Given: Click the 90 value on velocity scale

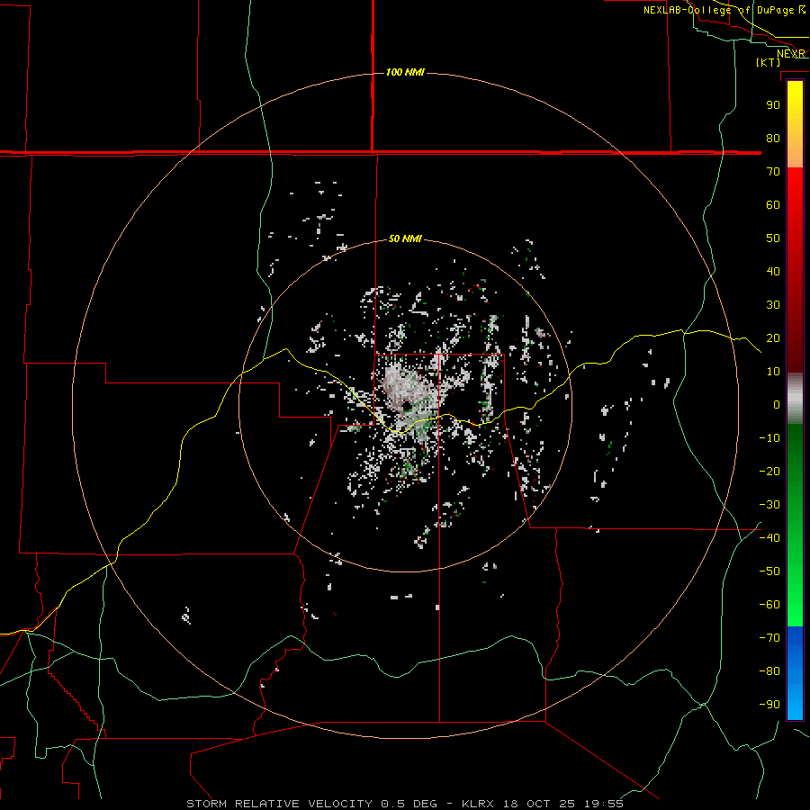Looking at the screenshot, I should point(773,105).
